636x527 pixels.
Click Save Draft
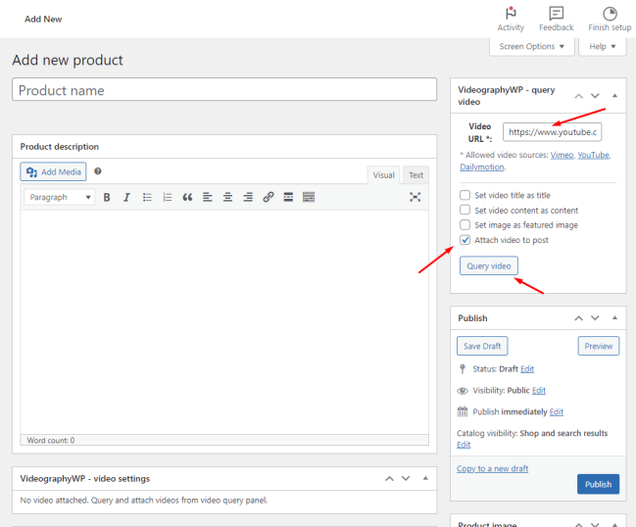(482, 346)
